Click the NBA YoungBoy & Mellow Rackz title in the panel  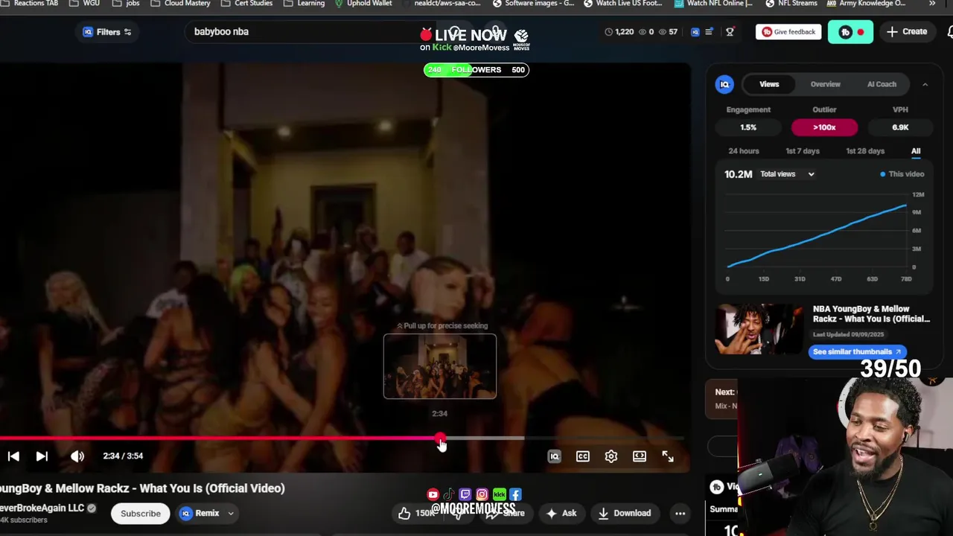pyautogui.click(x=871, y=313)
